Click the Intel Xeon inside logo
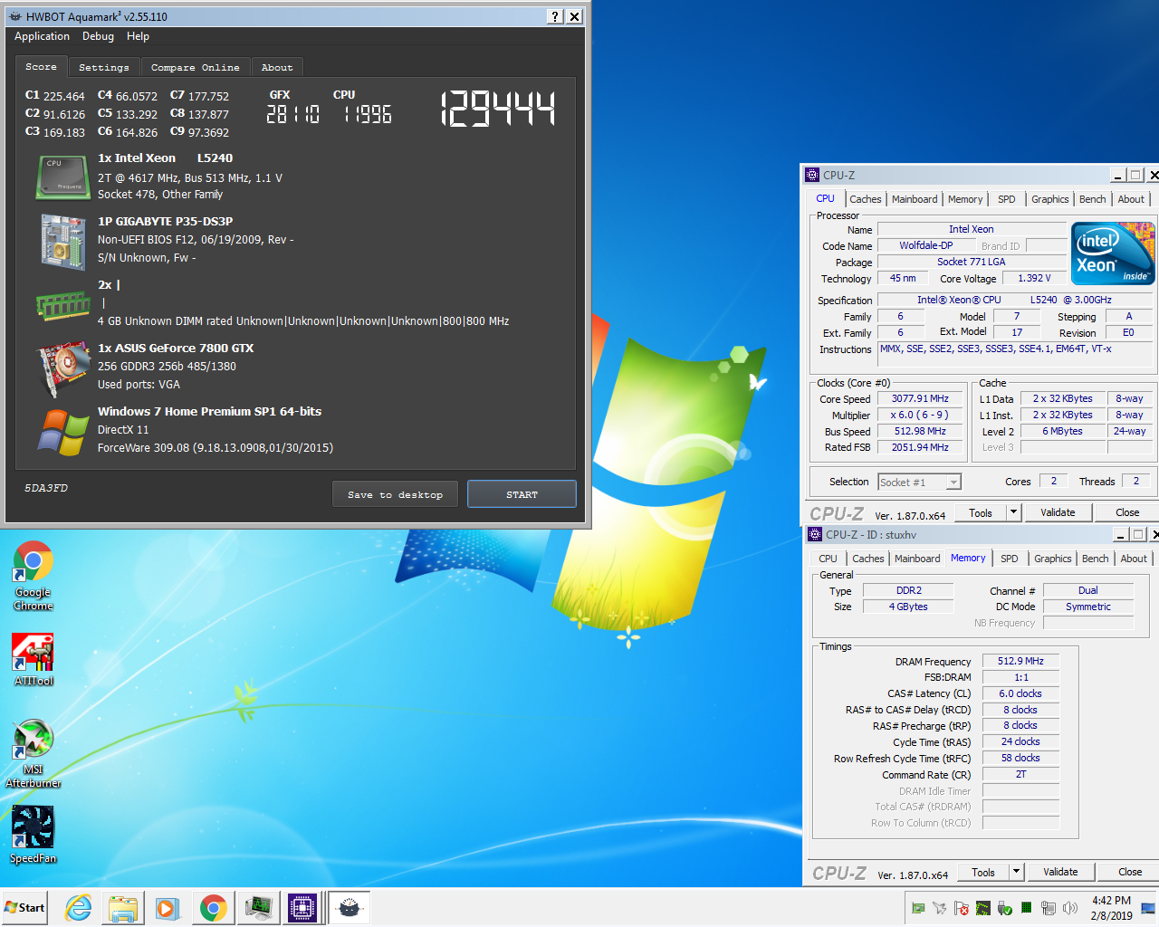 tap(1113, 253)
